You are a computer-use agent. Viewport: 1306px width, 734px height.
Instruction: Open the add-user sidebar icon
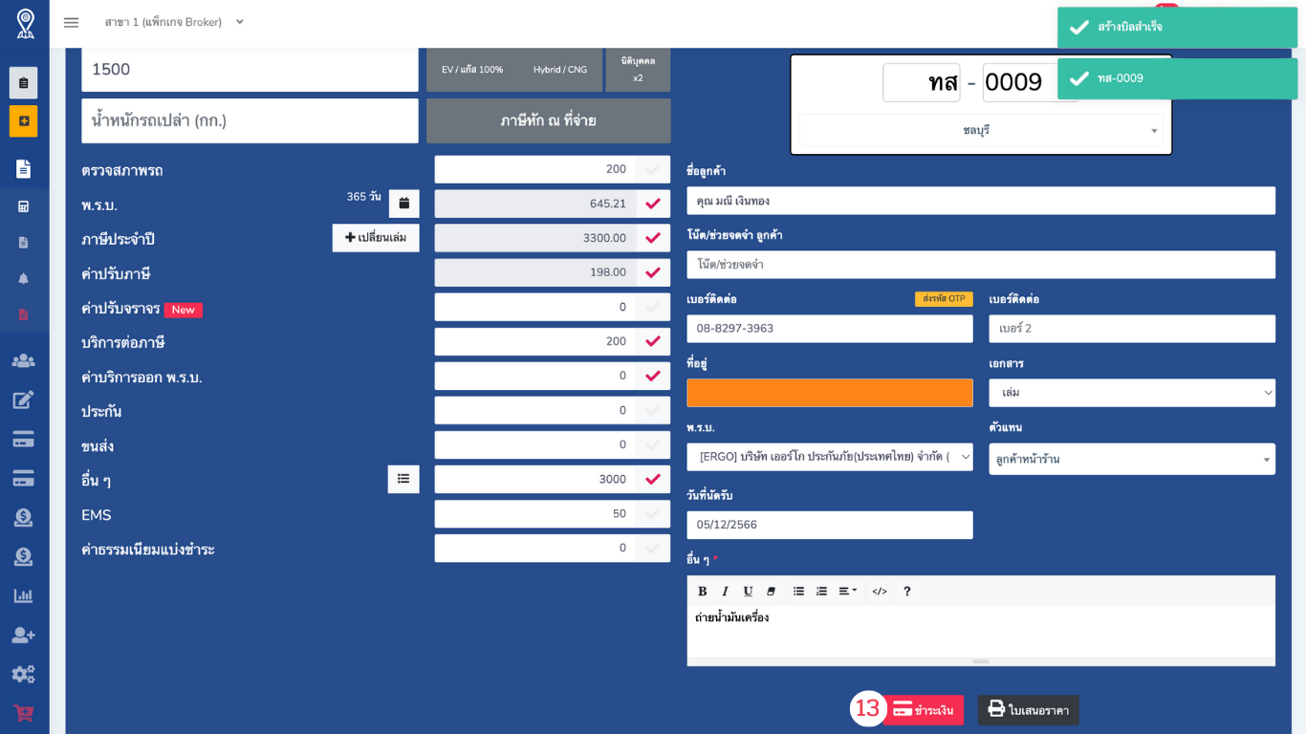tap(24, 635)
